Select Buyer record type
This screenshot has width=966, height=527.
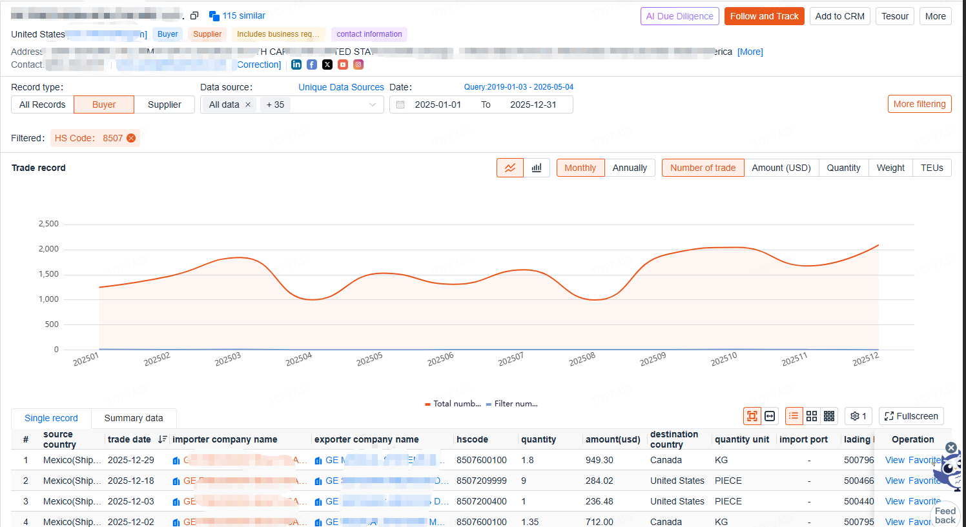[104, 104]
